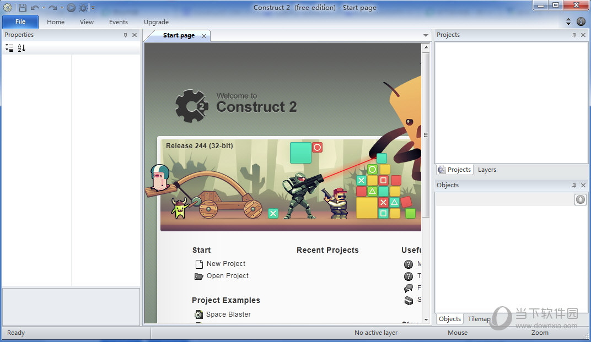Switch to the Projects bottom tab
The height and width of the screenshot is (342, 591).
(x=455, y=170)
